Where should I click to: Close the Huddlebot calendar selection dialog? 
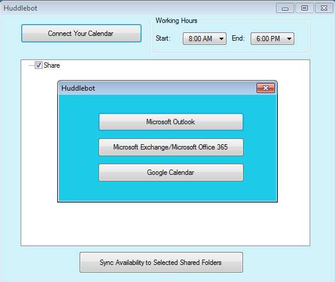tap(265, 88)
